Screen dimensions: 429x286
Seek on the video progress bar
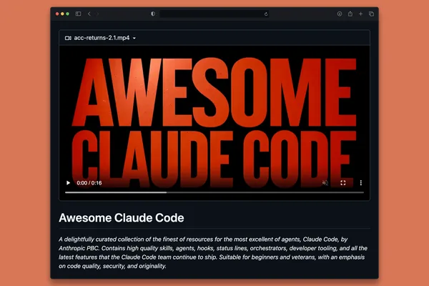coord(214,192)
